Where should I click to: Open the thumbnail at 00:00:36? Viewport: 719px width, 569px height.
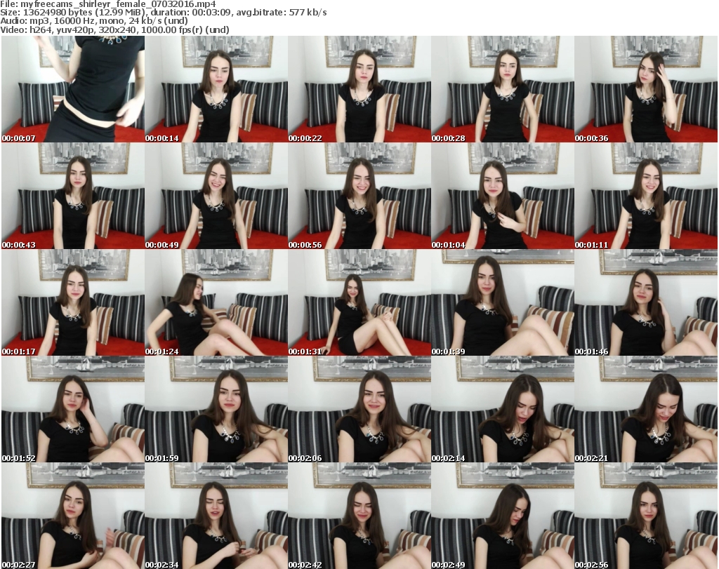pos(646,89)
